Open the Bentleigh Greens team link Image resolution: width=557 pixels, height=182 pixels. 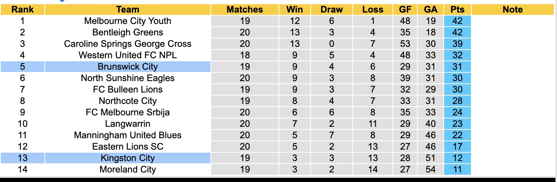click(x=127, y=32)
